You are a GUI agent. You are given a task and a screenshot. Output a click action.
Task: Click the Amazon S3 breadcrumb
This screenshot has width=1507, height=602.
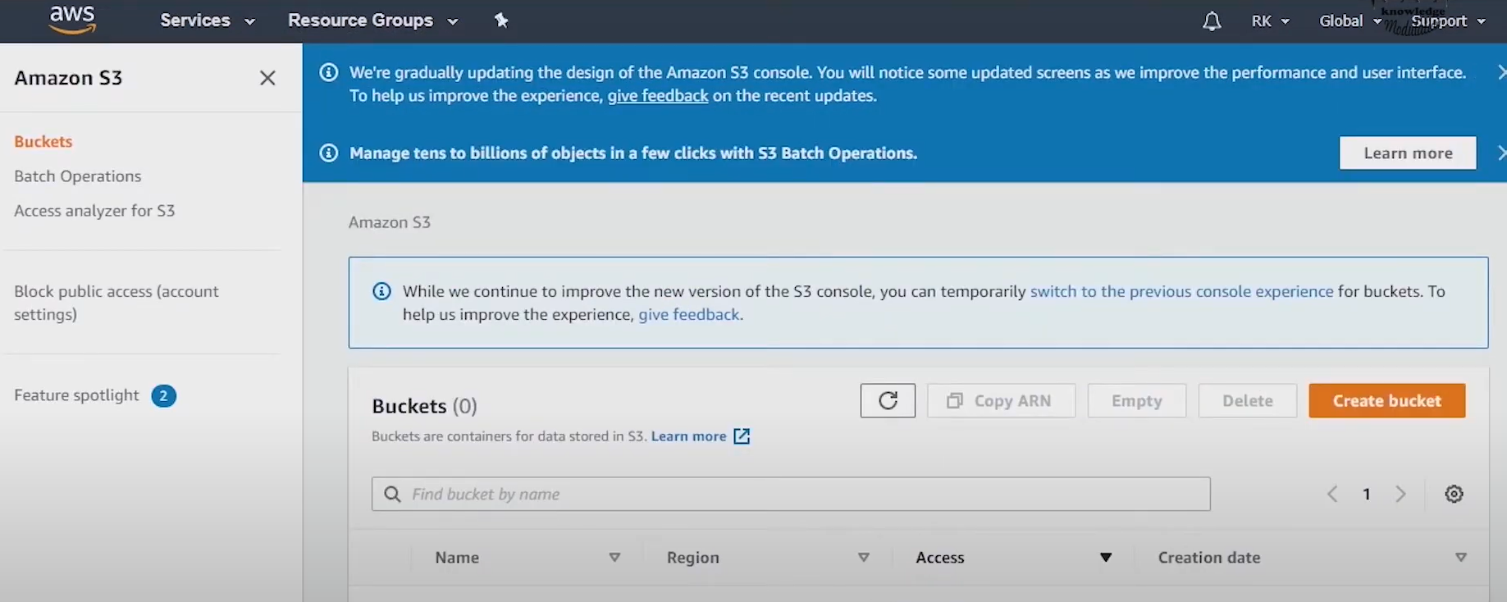[x=389, y=222]
